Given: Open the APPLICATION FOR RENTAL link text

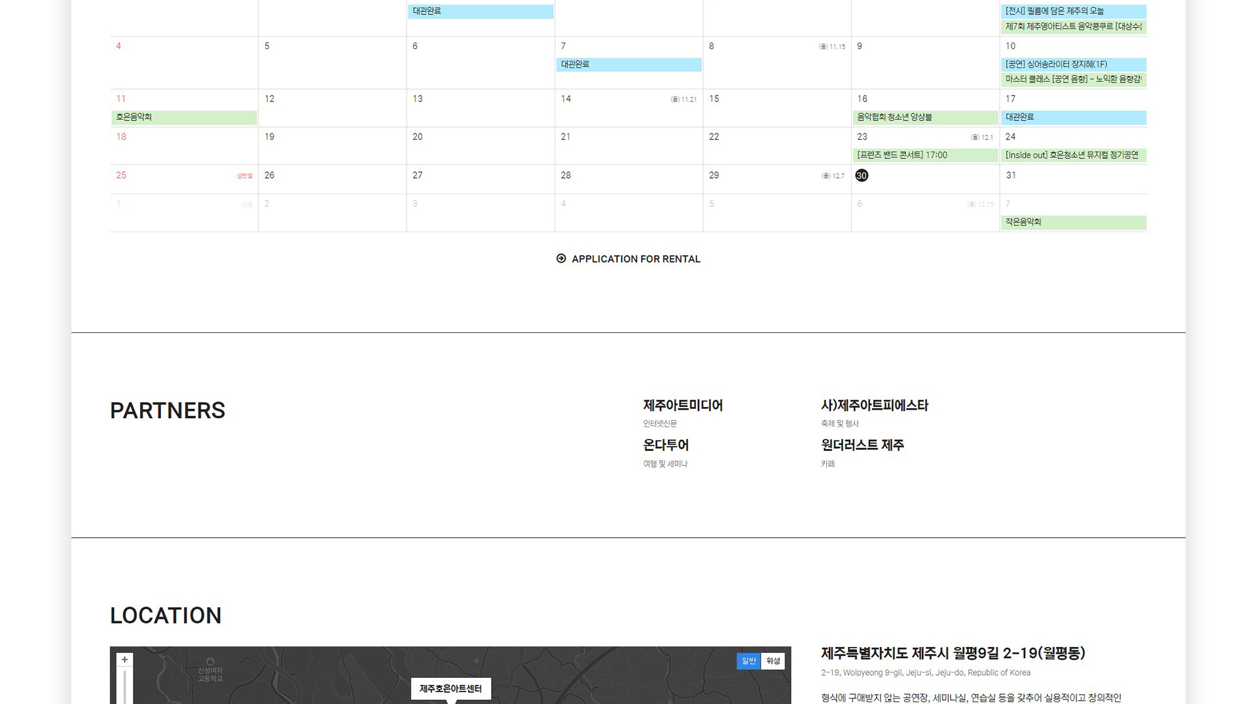Looking at the screenshot, I should coord(636,259).
